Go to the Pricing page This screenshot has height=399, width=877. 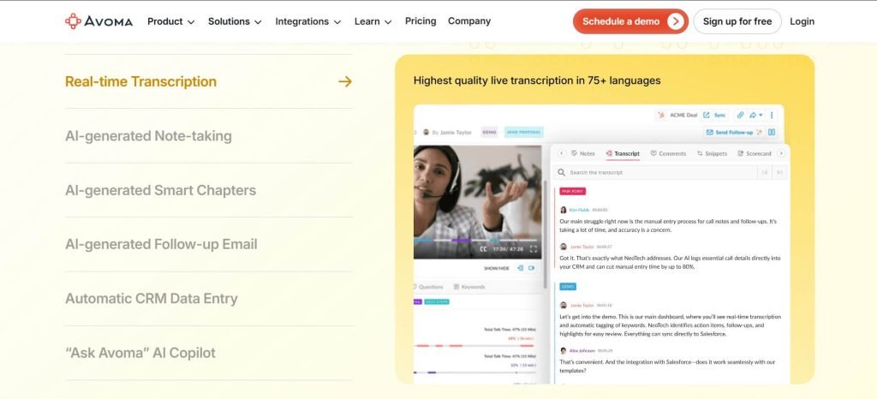[x=421, y=21]
